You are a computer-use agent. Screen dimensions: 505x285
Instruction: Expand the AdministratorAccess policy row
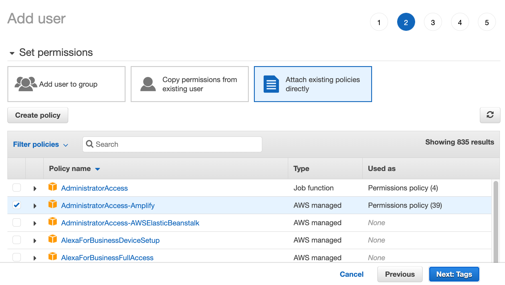pos(35,188)
